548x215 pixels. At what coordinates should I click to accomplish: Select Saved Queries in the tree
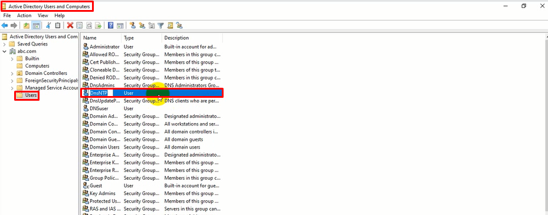click(x=32, y=44)
